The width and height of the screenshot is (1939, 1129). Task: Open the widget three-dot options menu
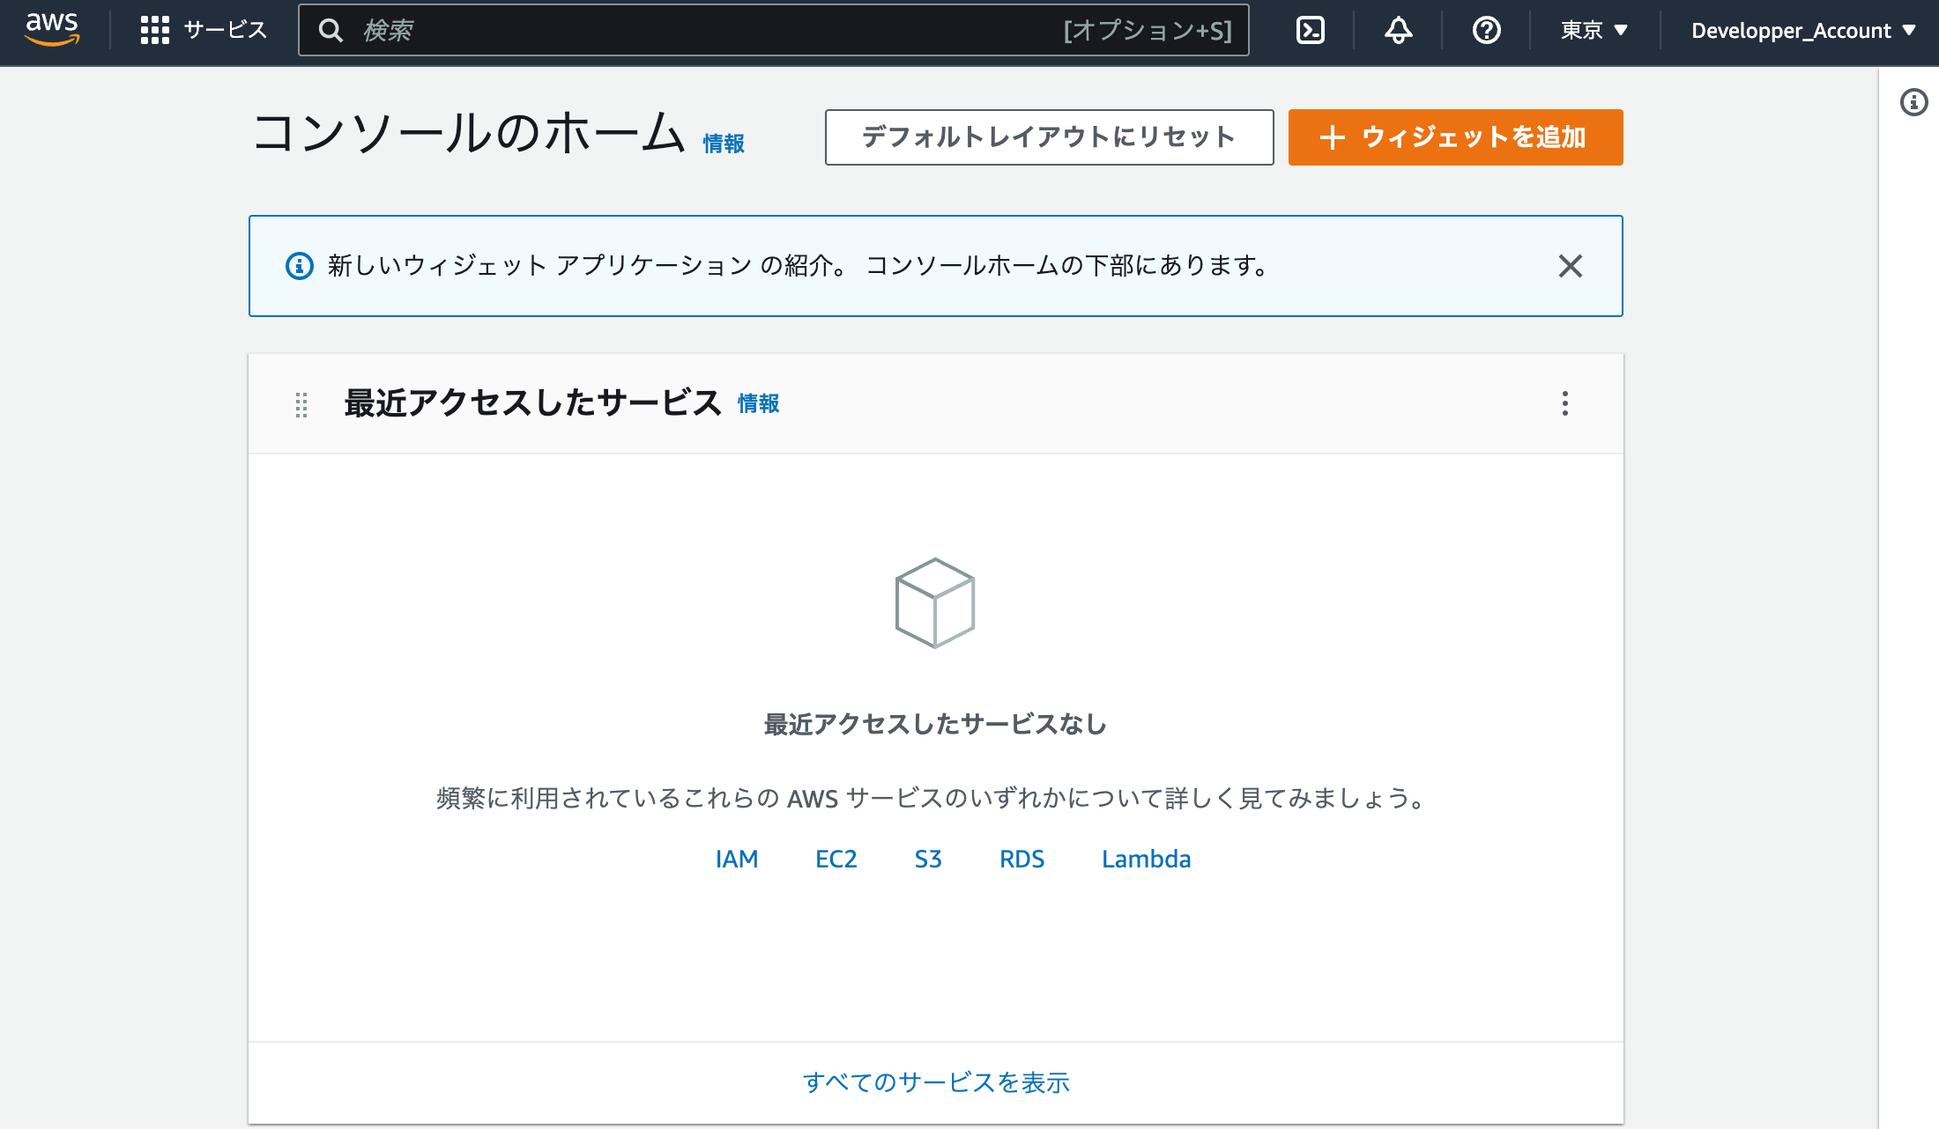pyautogui.click(x=1565, y=403)
